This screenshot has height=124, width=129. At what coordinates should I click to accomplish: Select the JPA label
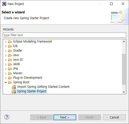click(15, 69)
